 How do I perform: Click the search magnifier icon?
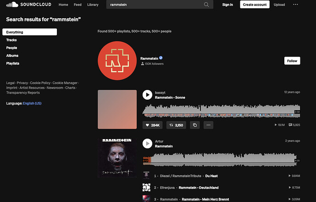pyautogui.click(x=206, y=5)
